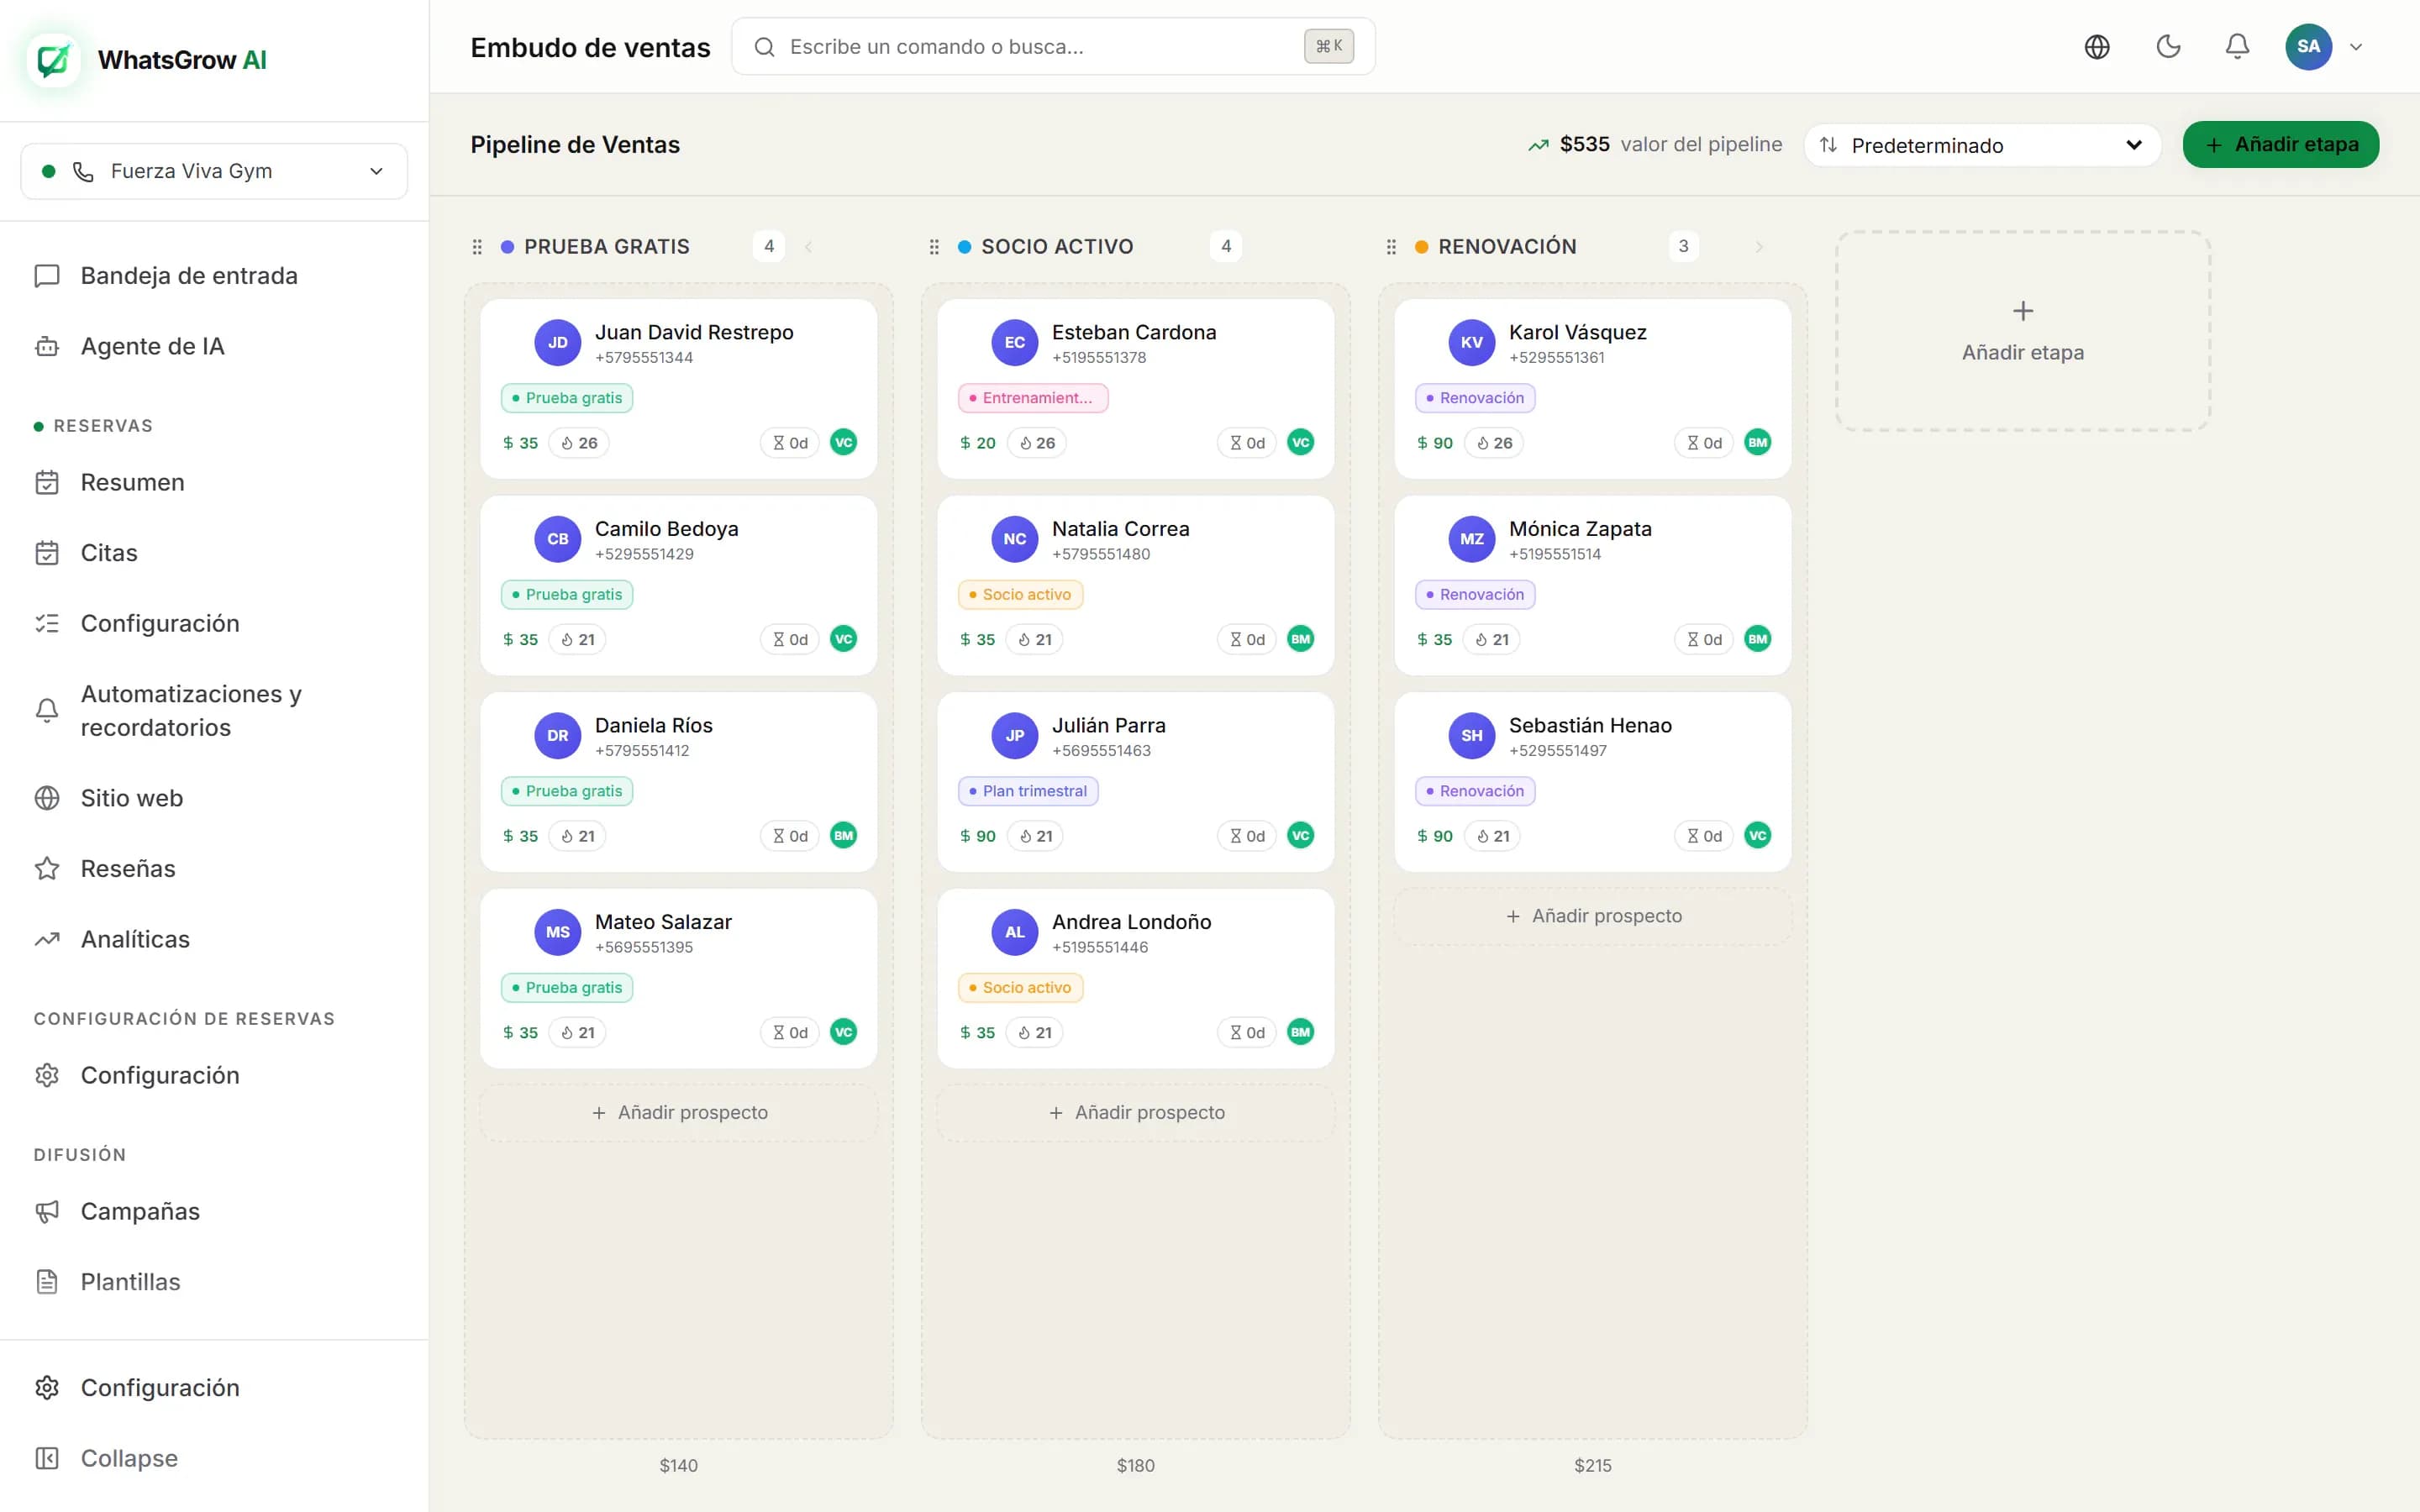Screen dimensions: 2420x1512
Task: Click Mónica Zapata's MZ avatar
Action: tap(1471, 539)
